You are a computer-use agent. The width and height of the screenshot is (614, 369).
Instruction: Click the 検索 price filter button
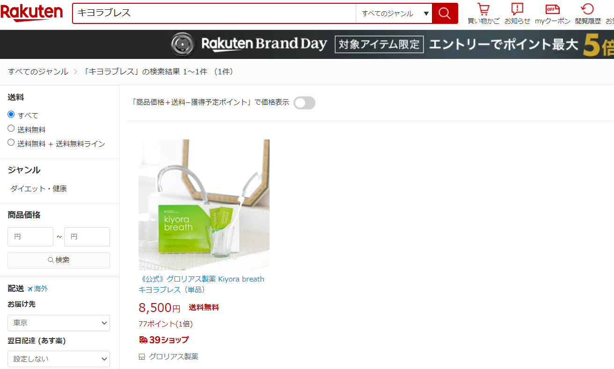pyautogui.click(x=58, y=260)
